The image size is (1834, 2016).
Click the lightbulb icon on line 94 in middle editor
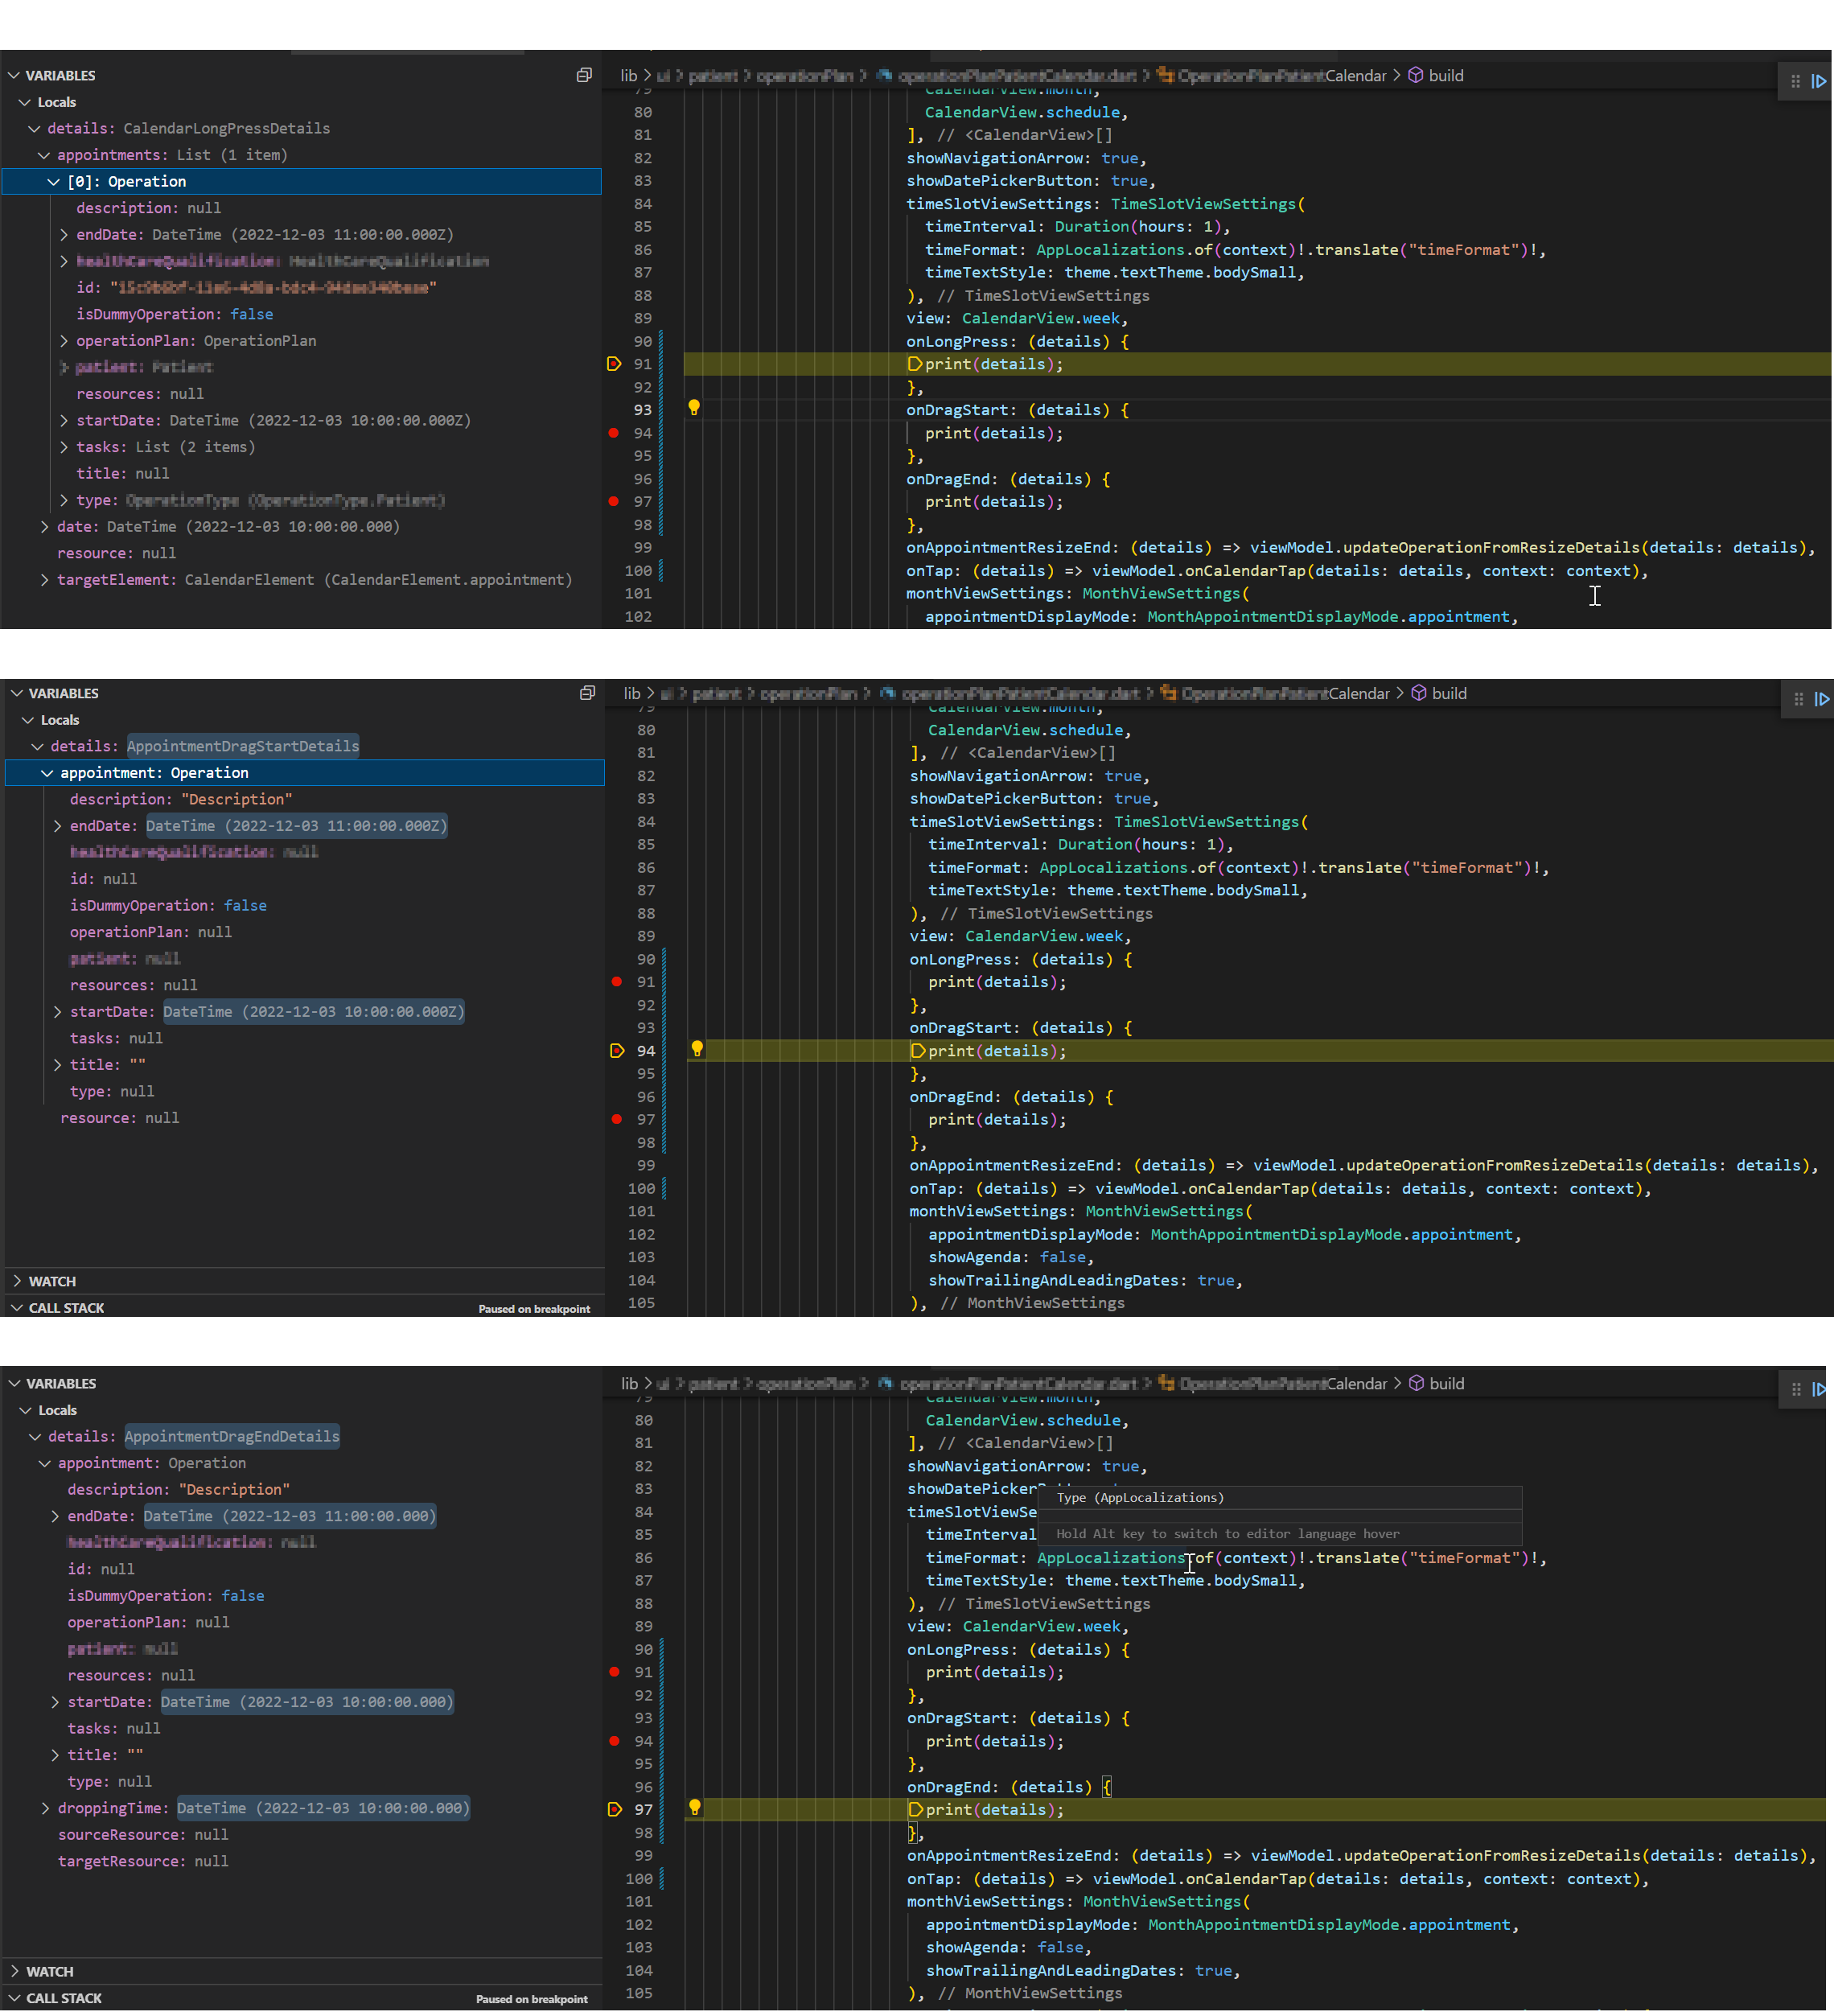coord(697,1048)
